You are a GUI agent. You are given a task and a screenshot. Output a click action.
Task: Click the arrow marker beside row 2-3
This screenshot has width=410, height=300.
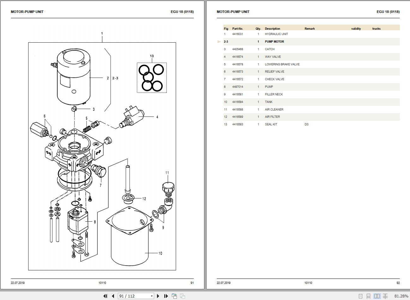[x=219, y=42]
